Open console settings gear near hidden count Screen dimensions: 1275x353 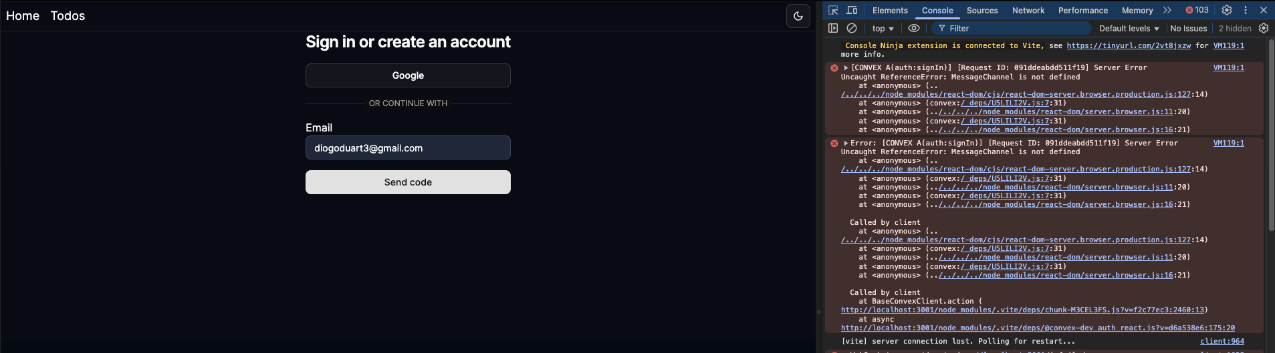(1264, 28)
